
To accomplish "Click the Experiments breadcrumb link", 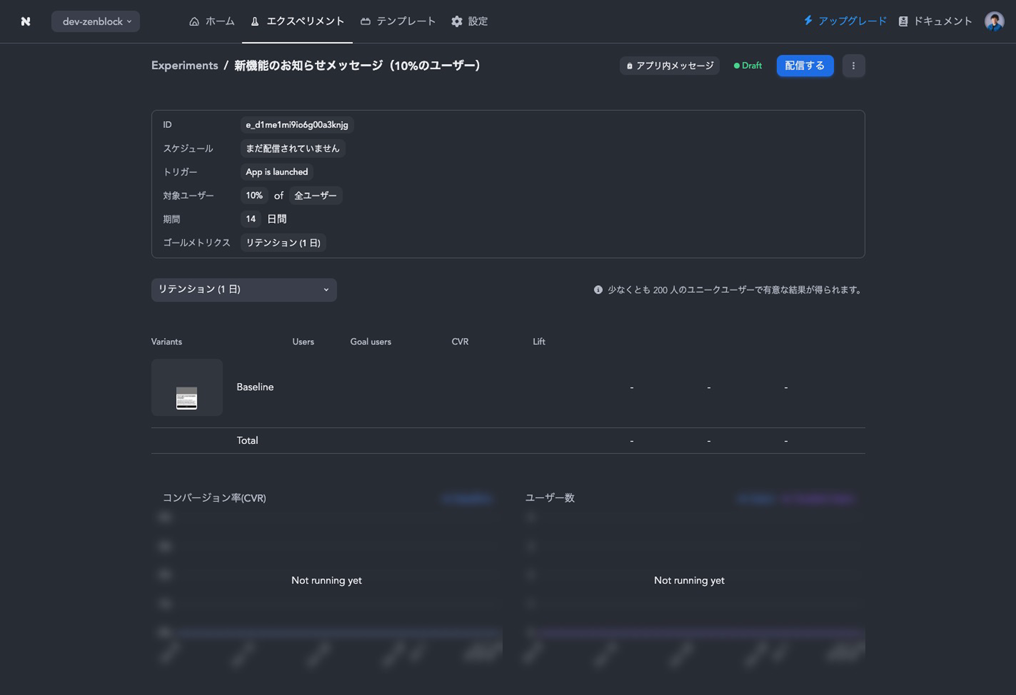I will (185, 66).
